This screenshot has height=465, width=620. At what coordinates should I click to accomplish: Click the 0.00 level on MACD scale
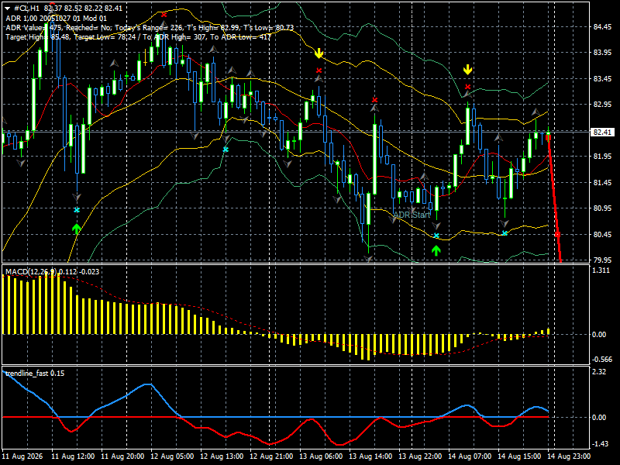(x=599, y=335)
